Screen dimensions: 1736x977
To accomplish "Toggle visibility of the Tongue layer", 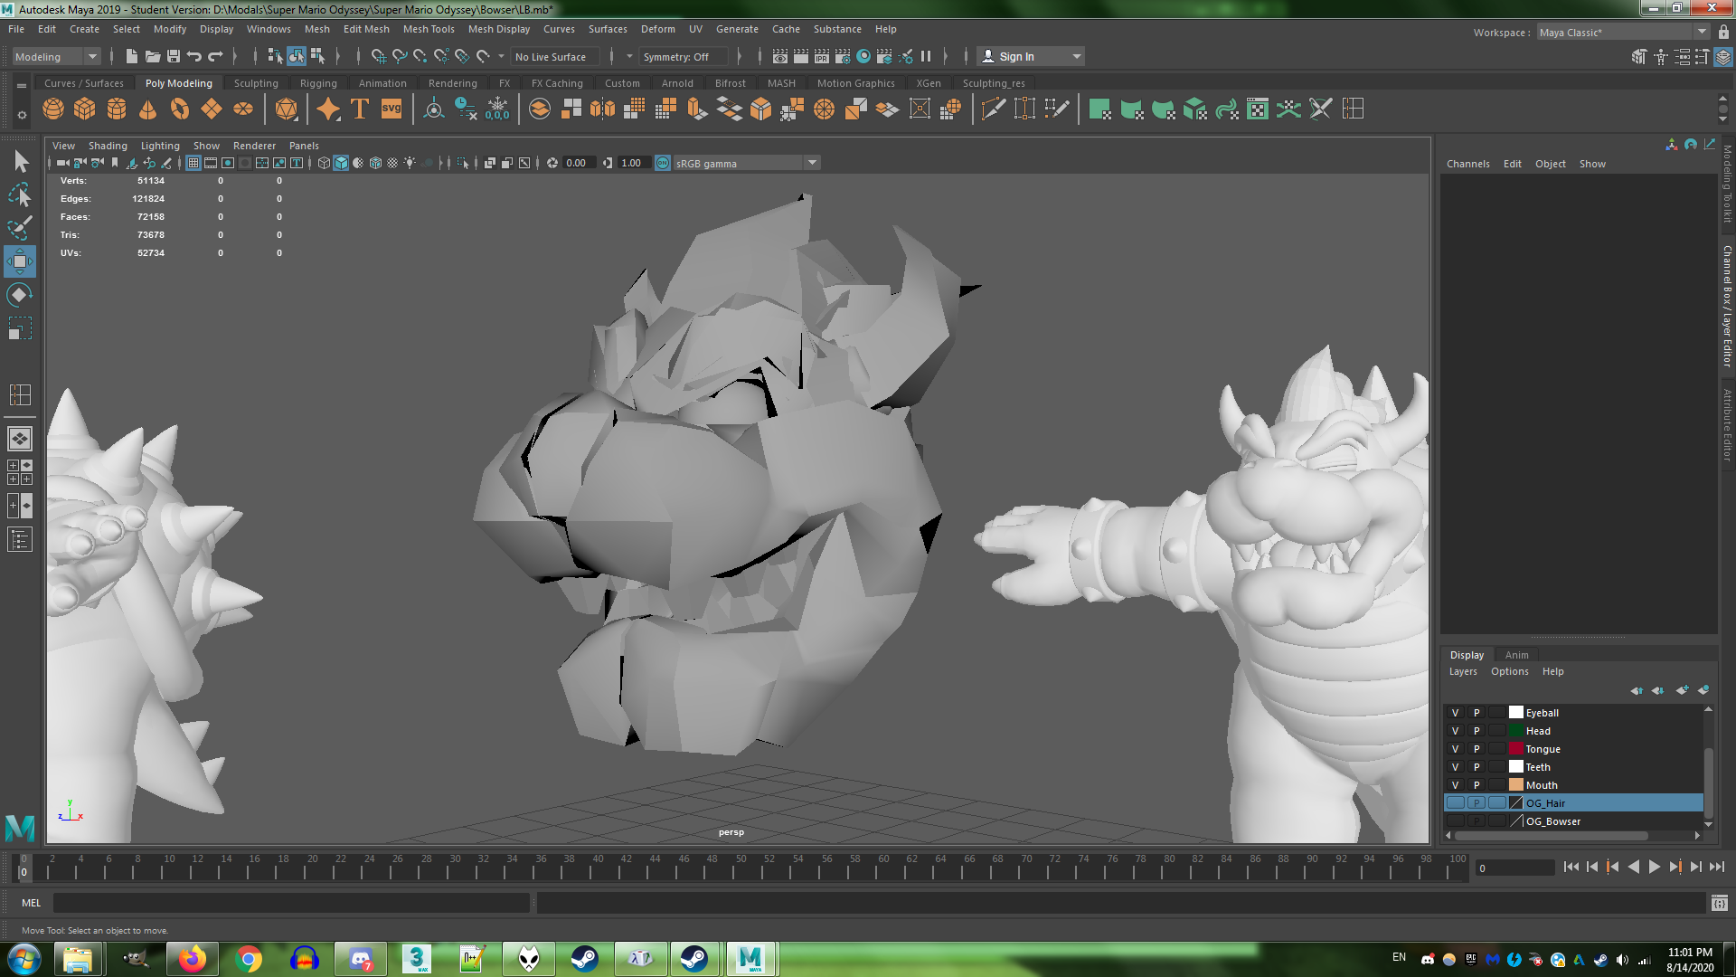I will (1456, 749).
